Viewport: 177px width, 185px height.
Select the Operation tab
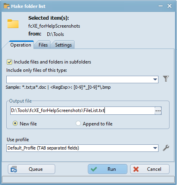coord(20,45)
